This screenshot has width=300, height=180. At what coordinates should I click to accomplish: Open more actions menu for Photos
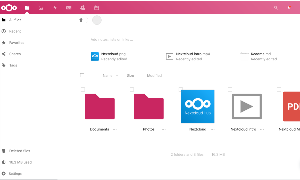[x=164, y=129]
